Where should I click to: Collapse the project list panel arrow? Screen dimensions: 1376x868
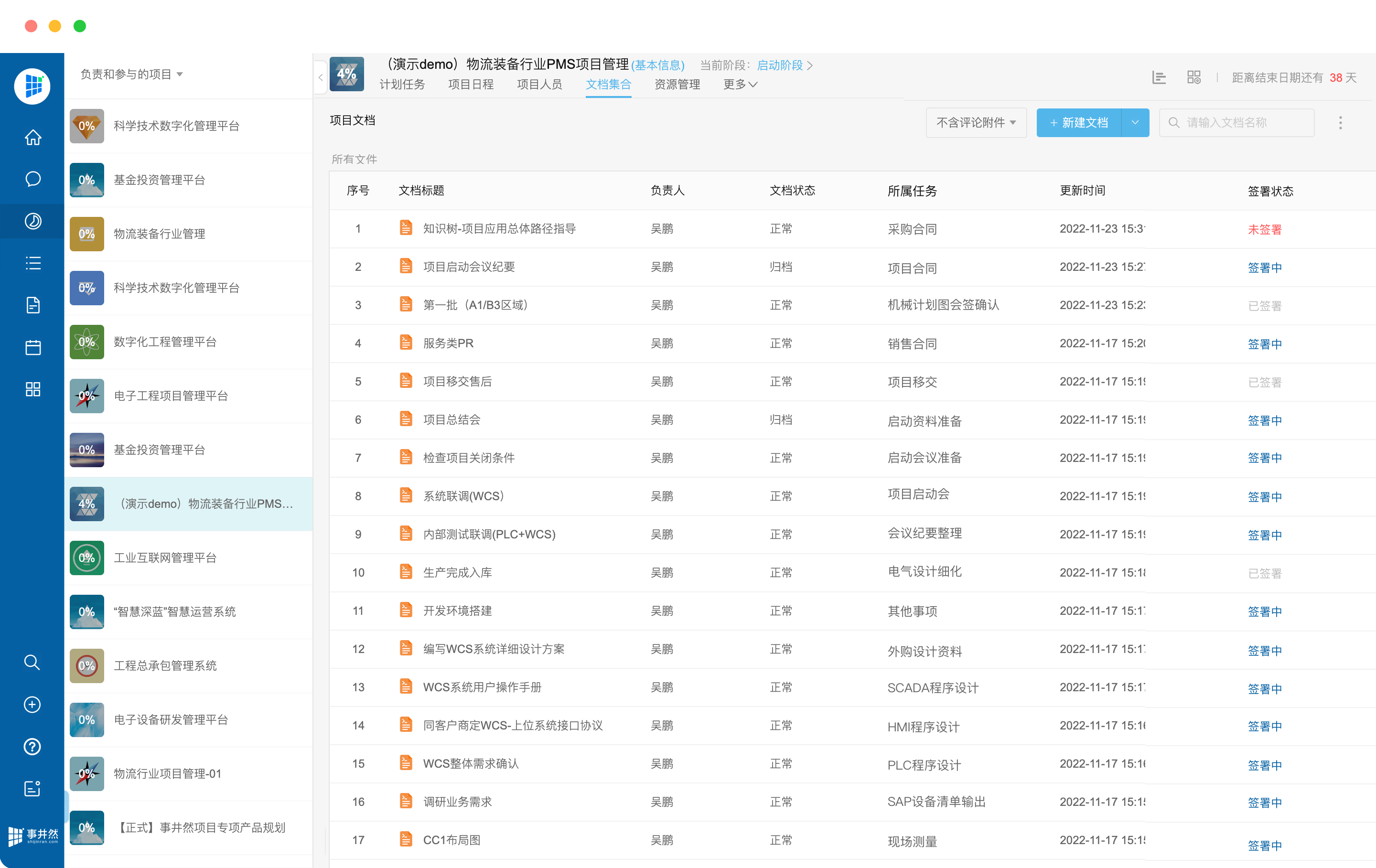321,78
